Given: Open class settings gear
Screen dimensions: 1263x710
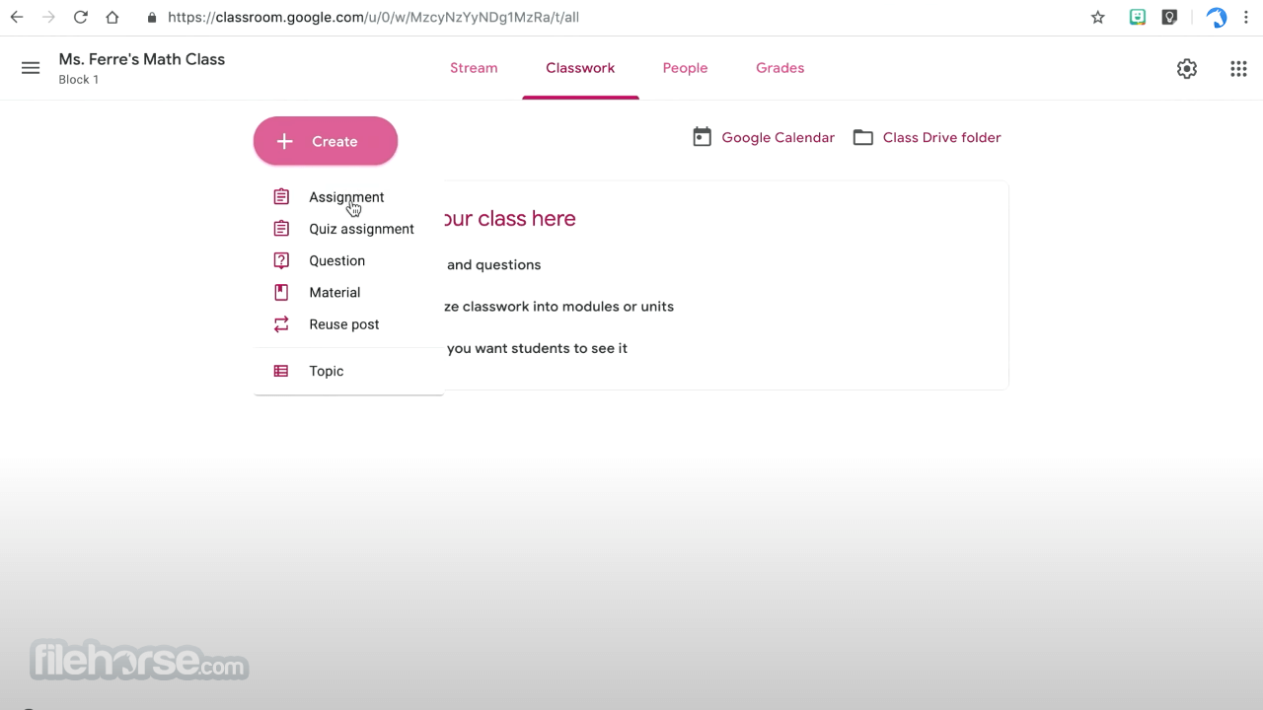Looking at the screenshot, I should (1187, 68).
